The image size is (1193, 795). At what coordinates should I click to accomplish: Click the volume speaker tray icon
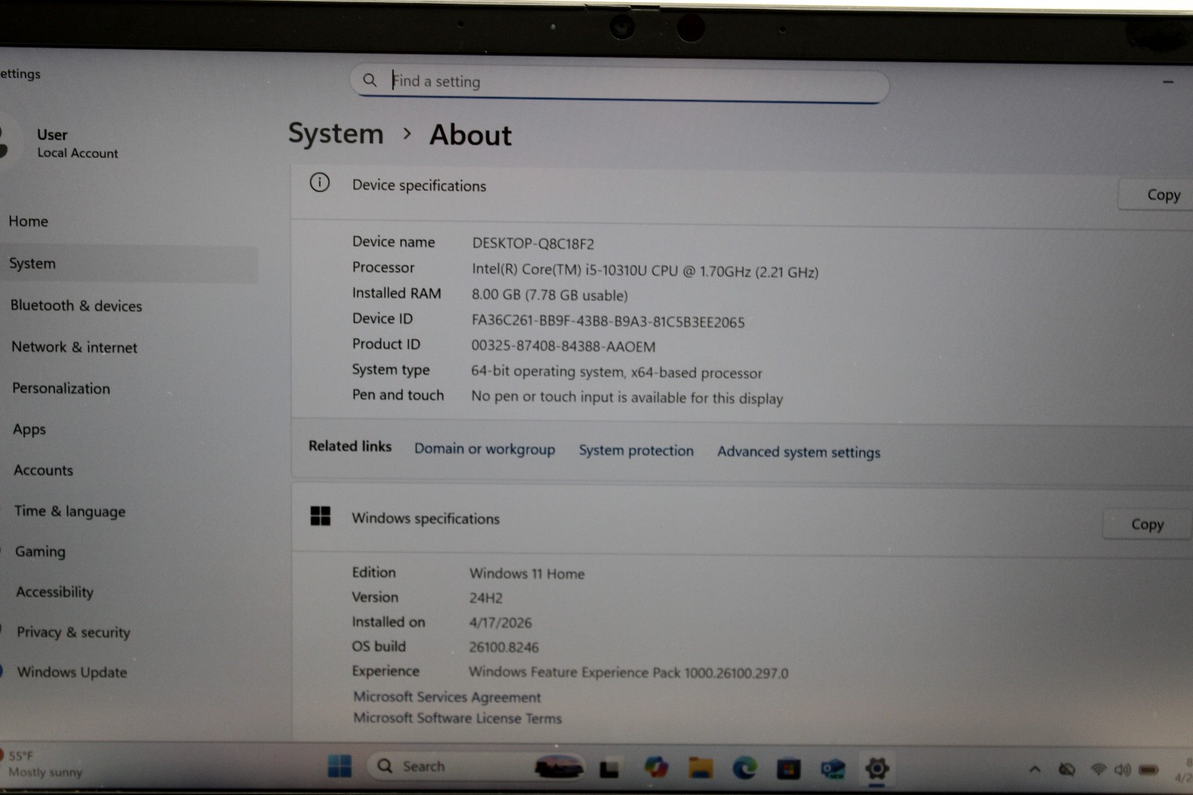1122,769
